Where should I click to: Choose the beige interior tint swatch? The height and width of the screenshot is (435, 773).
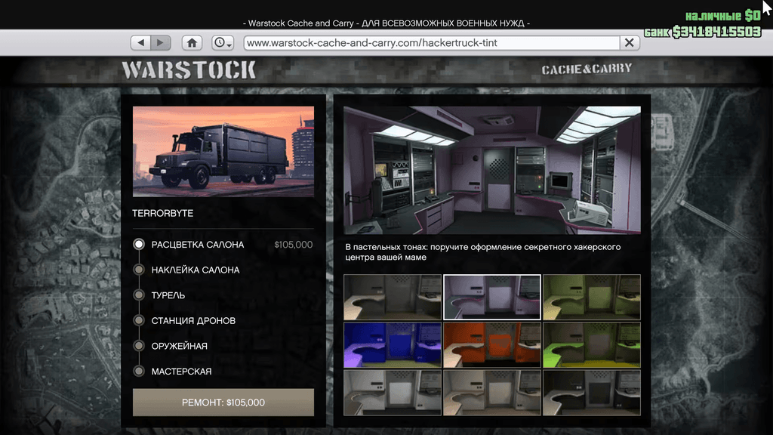492,393
